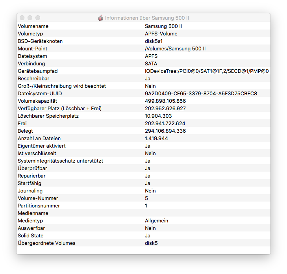Select the file system UUID value
This screenshot has height=274, width=287.
201,94
